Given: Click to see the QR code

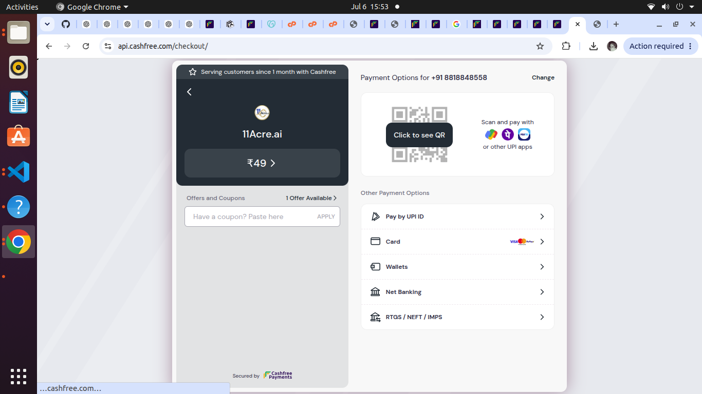Looking at the screenshot, I should pos(419,135).
